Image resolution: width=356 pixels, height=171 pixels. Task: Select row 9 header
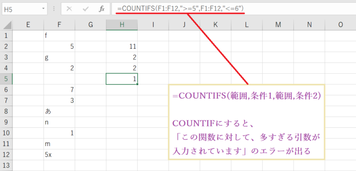click(6, 122)
